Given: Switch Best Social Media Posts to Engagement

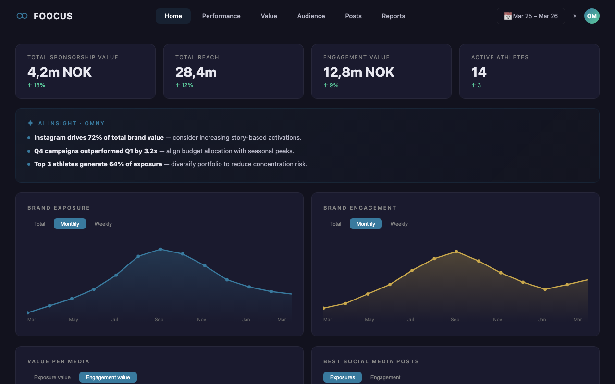Looking at the screenshot, I should tap(385, 377).
